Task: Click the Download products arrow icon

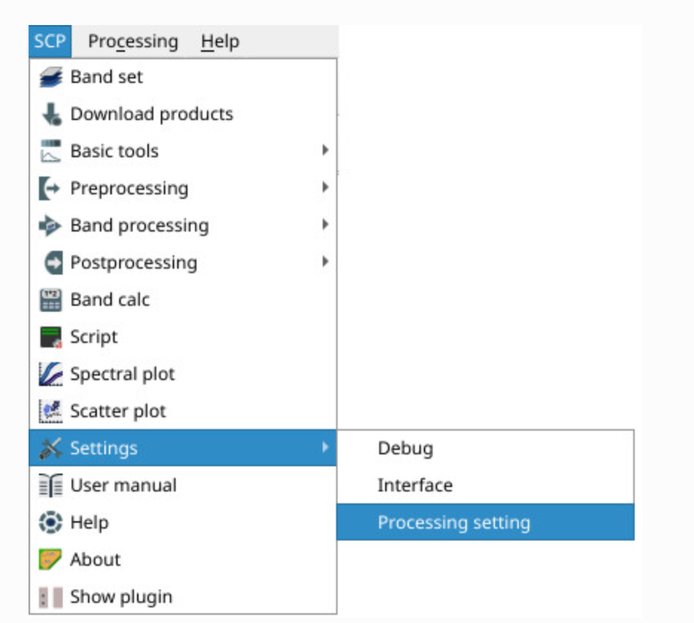Action: tap(51, 114)
